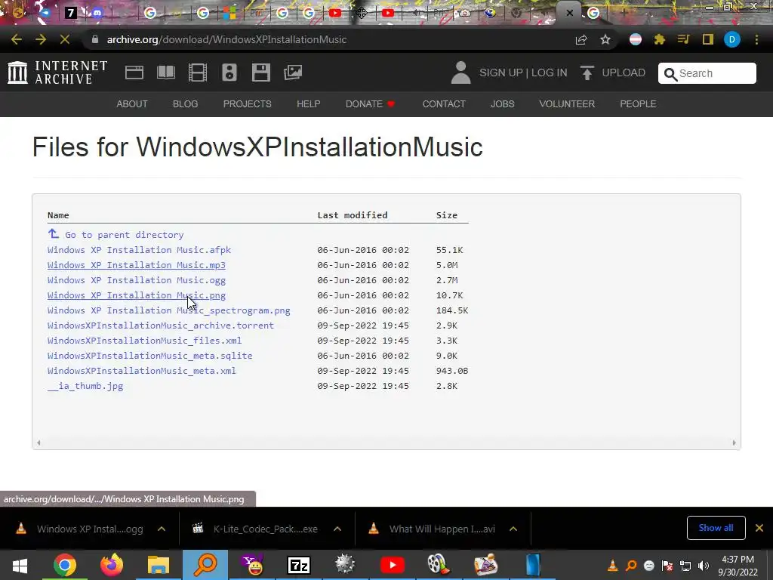
Task: Expand options for K-Lite_Codec_Pack....exe download
Action: point(337,529)
